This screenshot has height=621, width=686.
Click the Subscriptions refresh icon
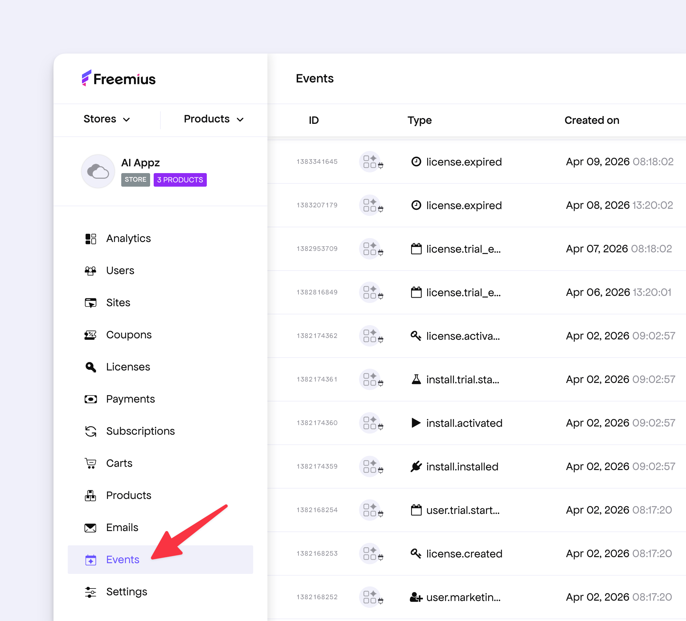click(x=91, y=431)
